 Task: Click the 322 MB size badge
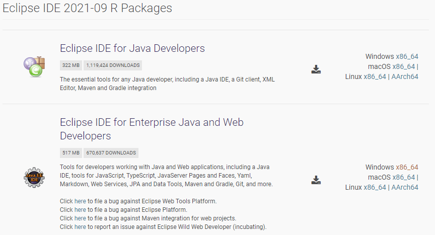(71, 65)
